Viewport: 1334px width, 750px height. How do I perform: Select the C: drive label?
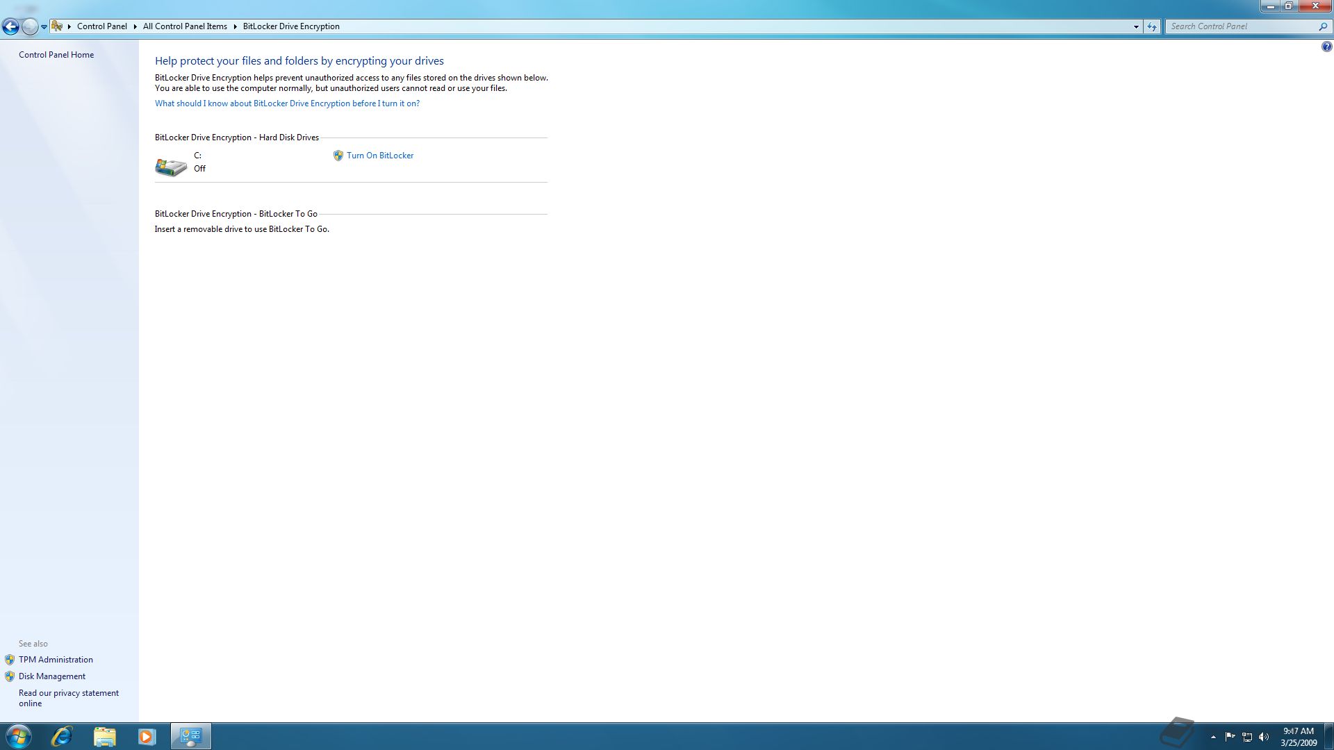click(197, 156)
